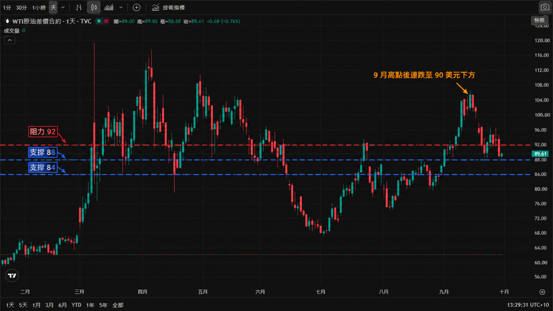This screenshot has width=553, height=311.
Task: Switch to bar chart style
Action: coord(79,8)
